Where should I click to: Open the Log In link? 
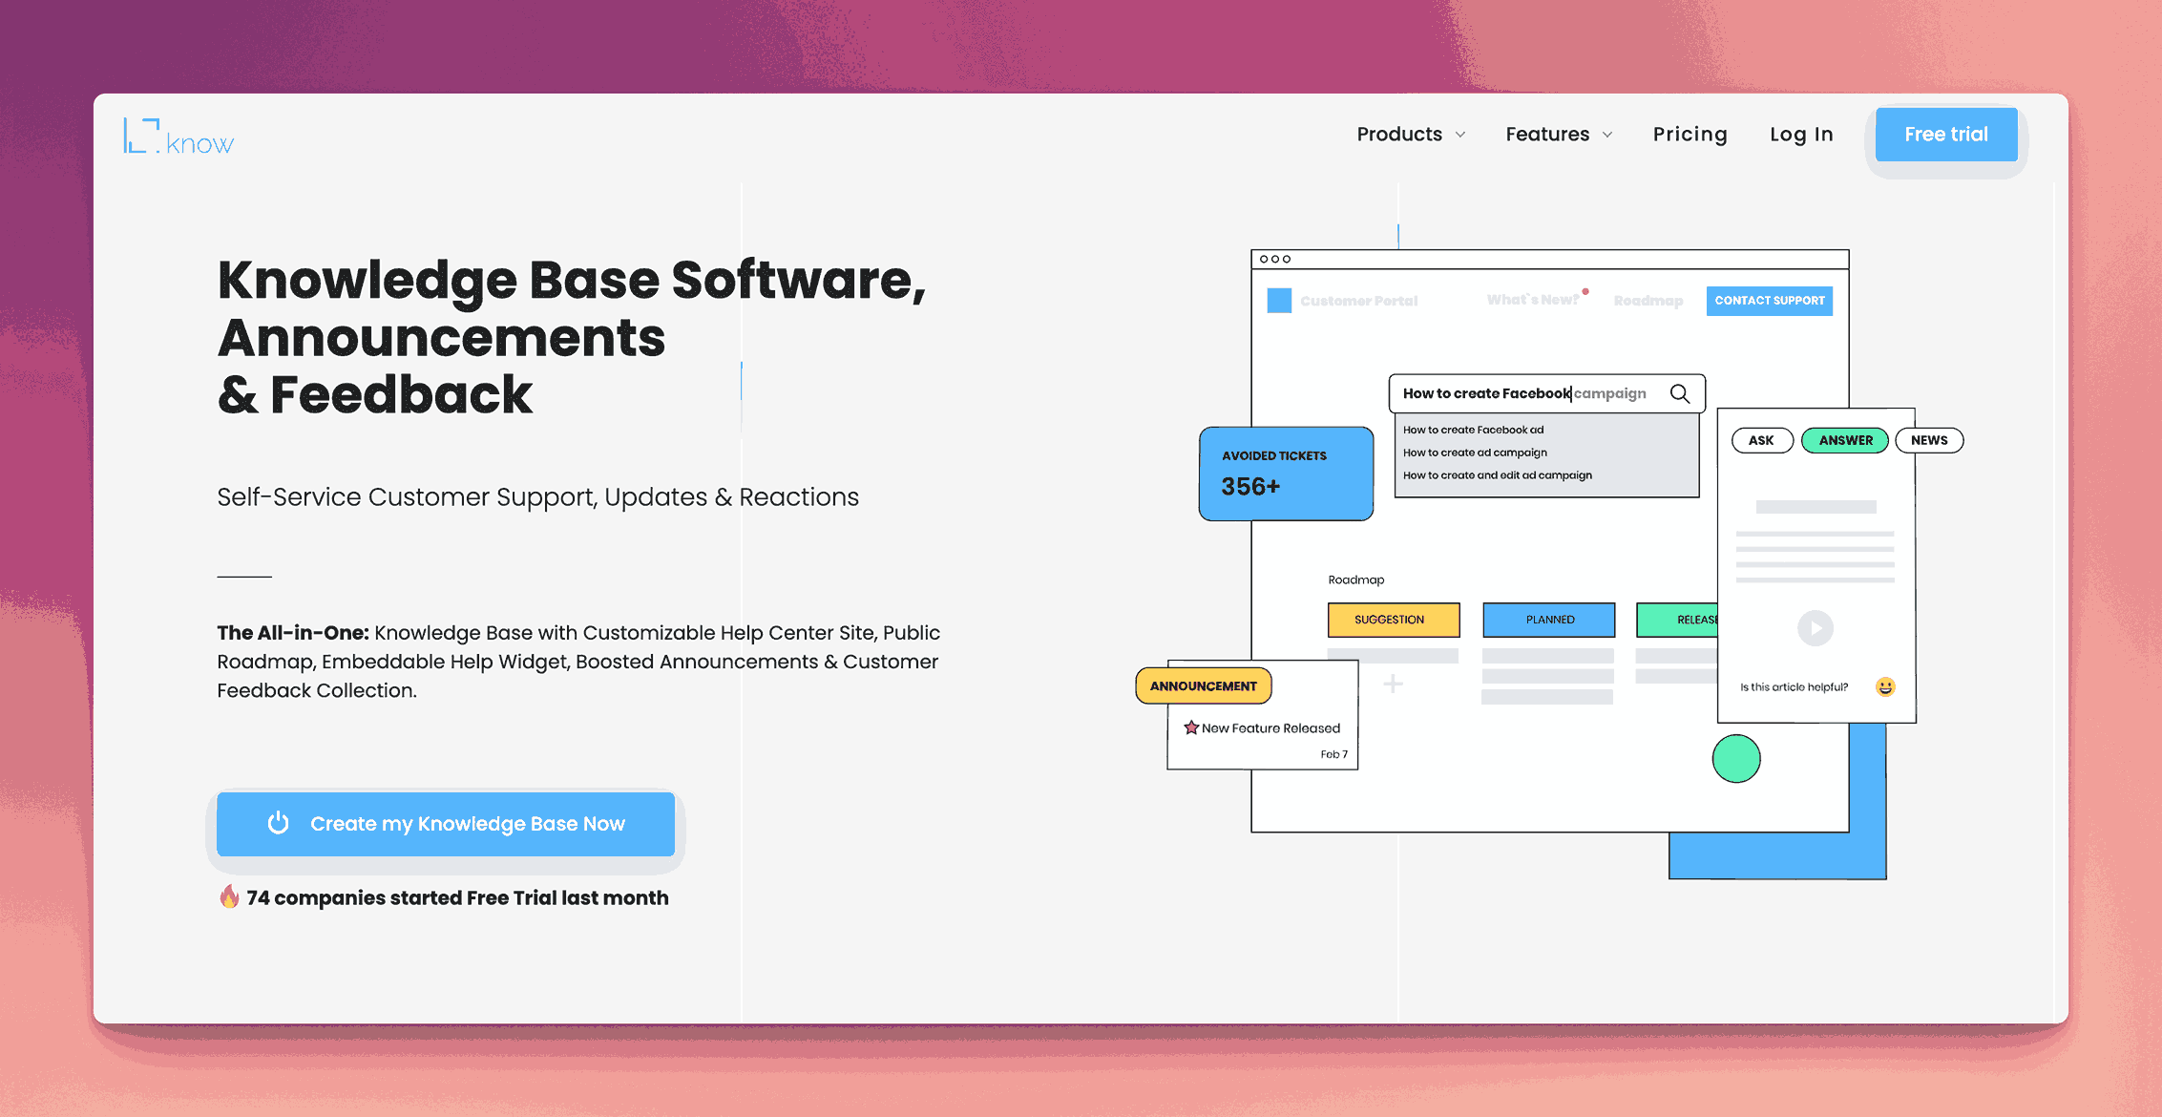(1801, 135)
